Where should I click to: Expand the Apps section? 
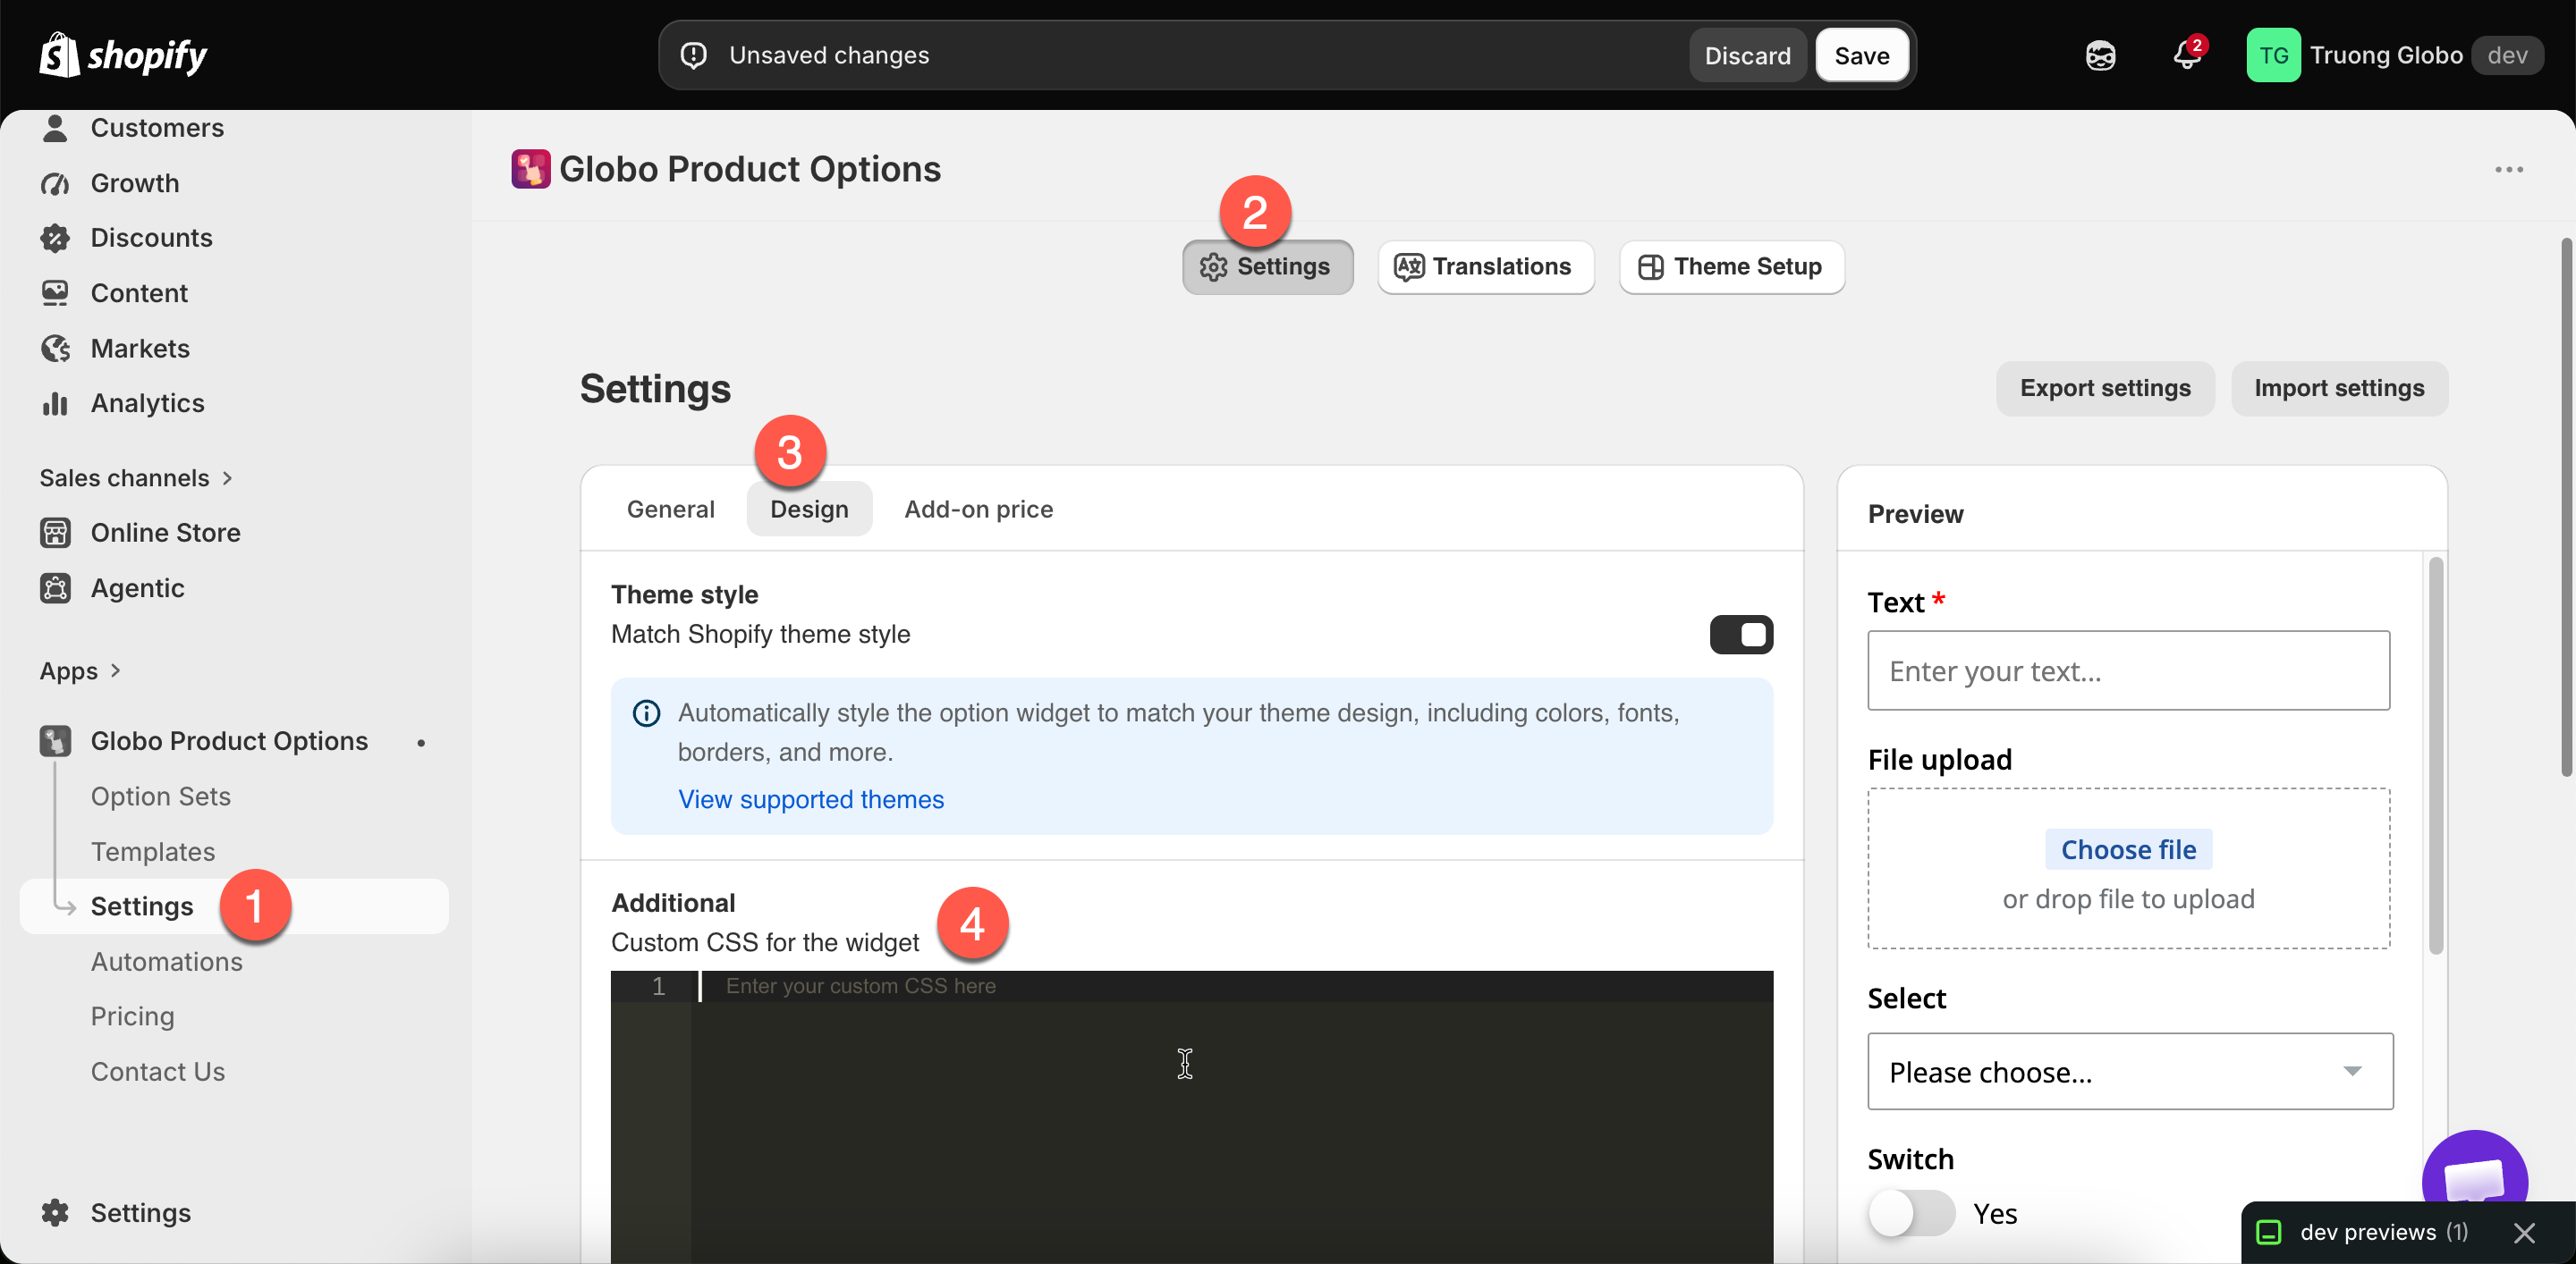80,670
